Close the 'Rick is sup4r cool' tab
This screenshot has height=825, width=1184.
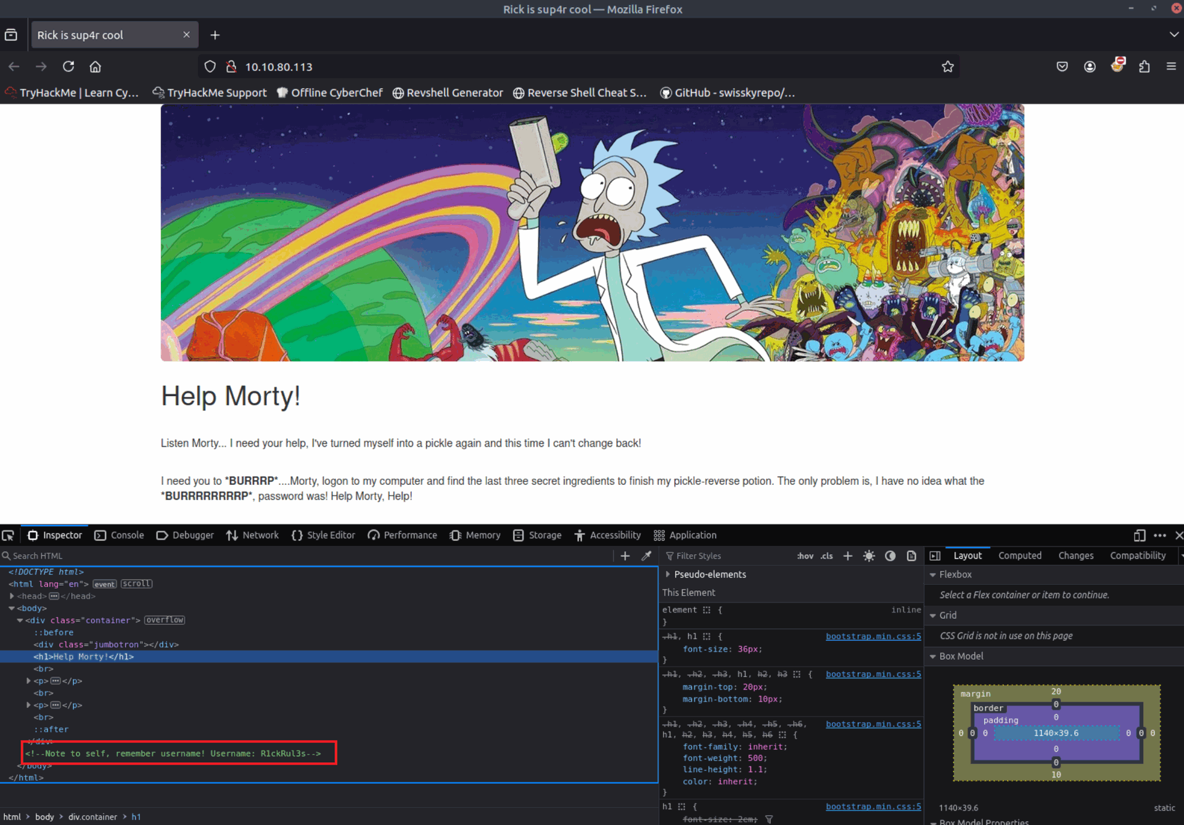[x=186, y=35]
